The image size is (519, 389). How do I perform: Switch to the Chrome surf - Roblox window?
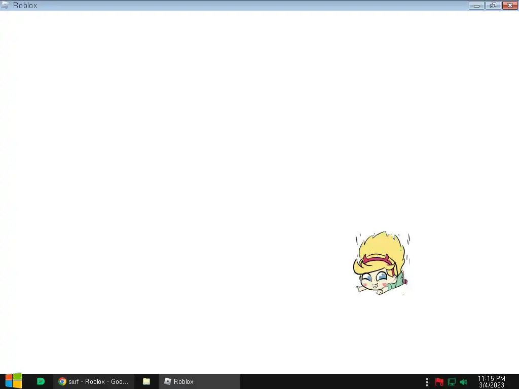click(x=94, y=381)
